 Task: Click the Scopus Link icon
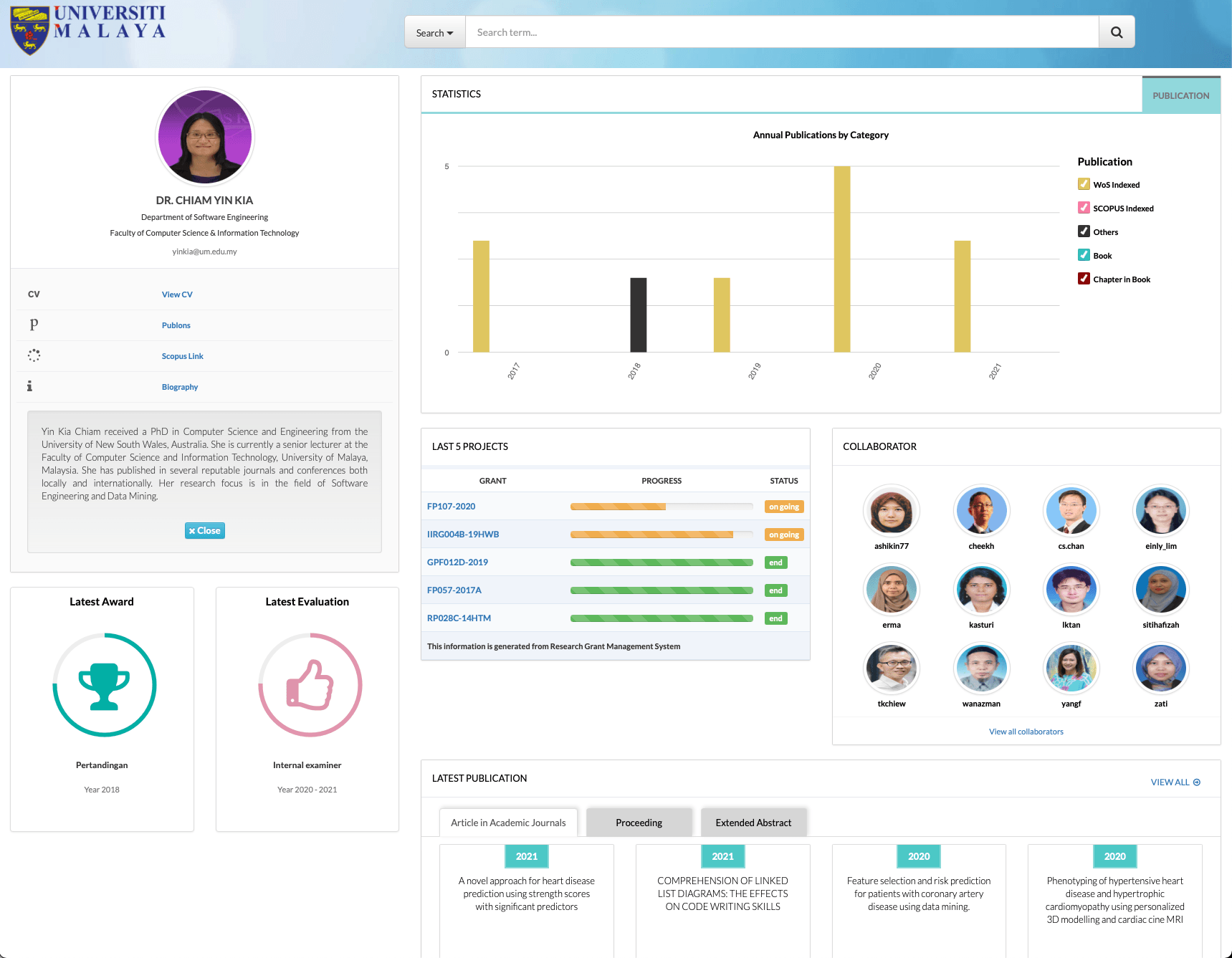click(33, 355)
